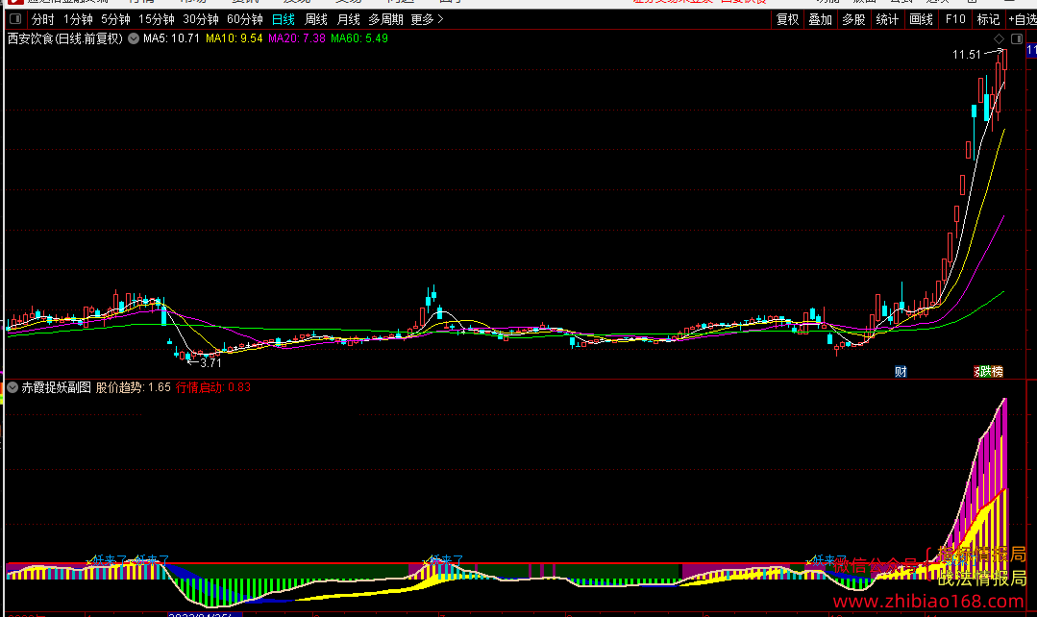Expand the 赤霞捉妖副图 indicator menu

(x=12, y=387)
